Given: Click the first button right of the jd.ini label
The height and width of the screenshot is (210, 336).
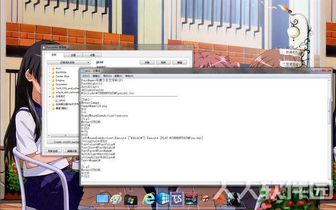Looking at the screenshot, I should click(147, 62).
